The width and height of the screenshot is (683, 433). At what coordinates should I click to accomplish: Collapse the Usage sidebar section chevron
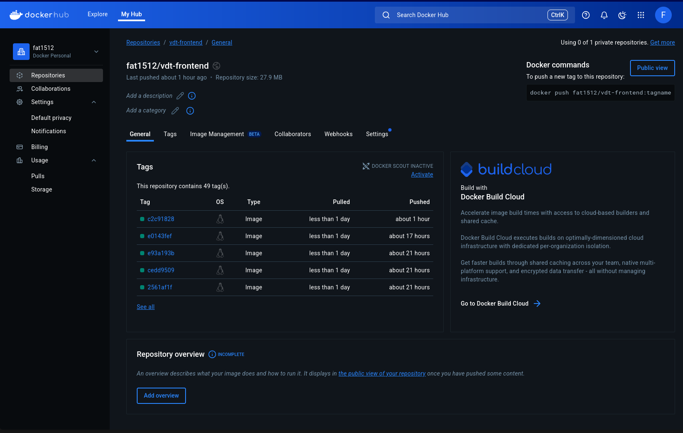point(94,160)
